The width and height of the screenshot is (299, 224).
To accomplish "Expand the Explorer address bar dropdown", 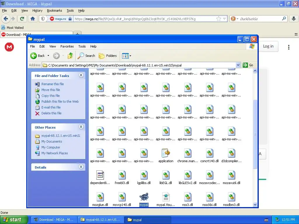I will pos(238,65).
